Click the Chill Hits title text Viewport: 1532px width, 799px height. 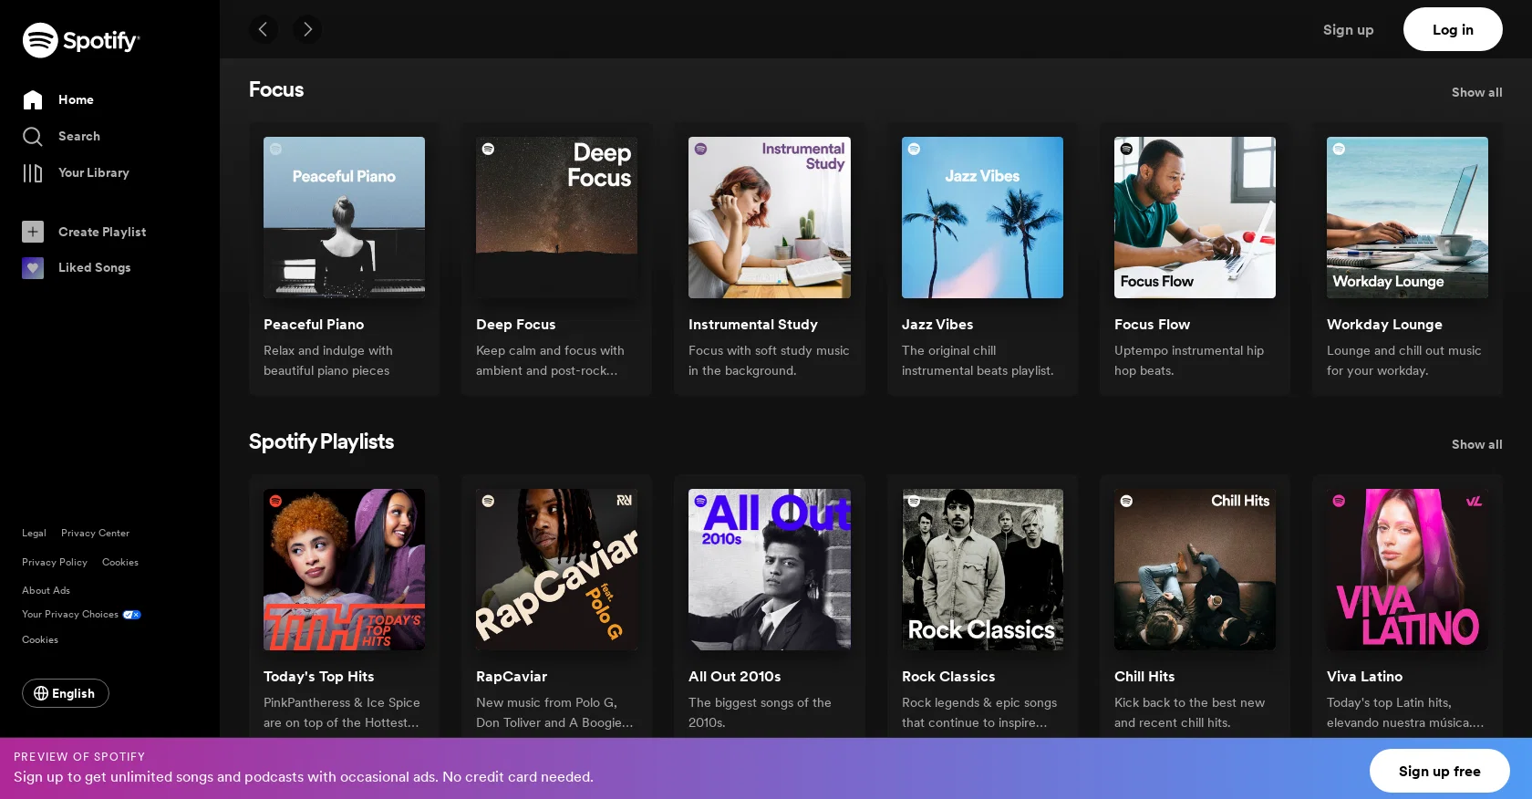coord(1144,676)
